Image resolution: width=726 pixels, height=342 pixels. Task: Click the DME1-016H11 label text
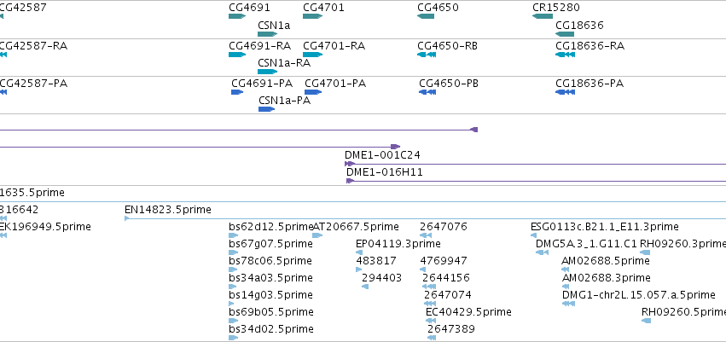point(384,172)
